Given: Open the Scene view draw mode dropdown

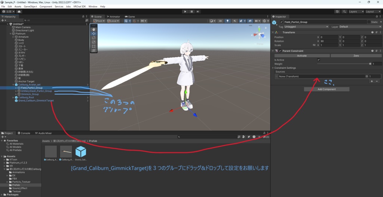Looking at the screenshot, I should point(212,21).
